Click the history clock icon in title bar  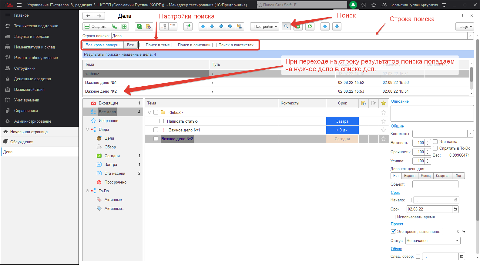point(364,5)
